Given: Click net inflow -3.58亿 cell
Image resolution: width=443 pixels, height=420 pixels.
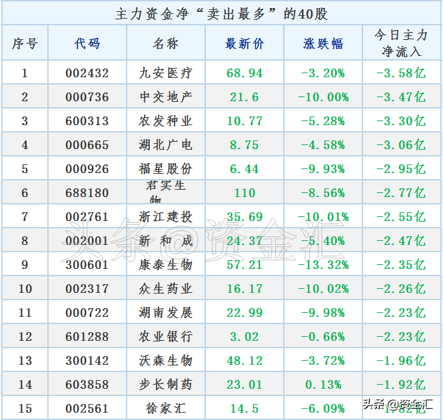Looking at the screenshot, I should tap(401, 73).
